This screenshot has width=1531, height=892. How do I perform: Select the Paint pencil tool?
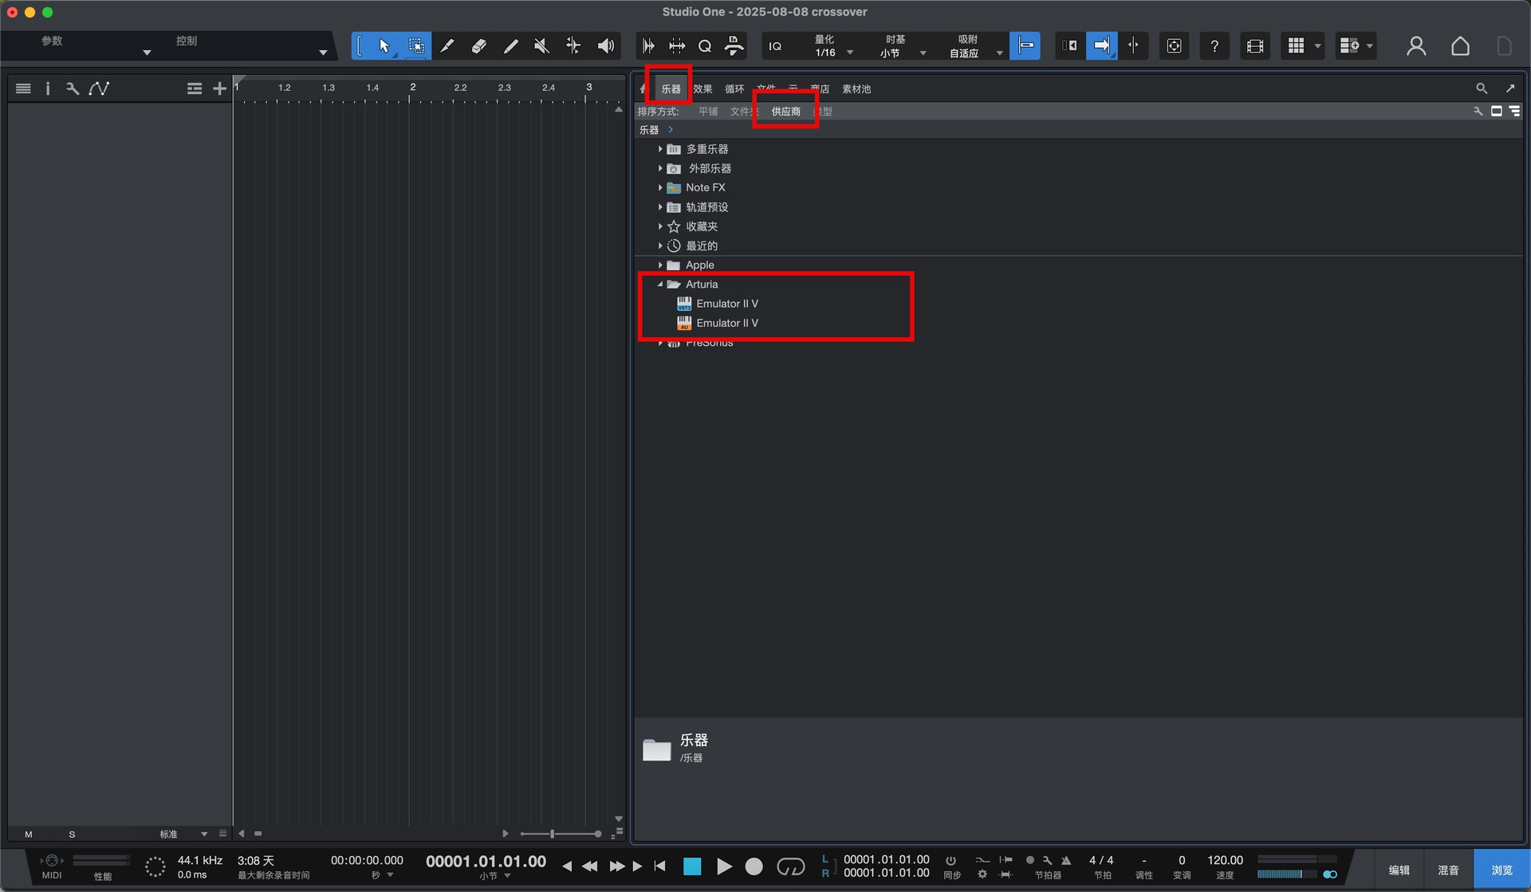coord(510,45)
